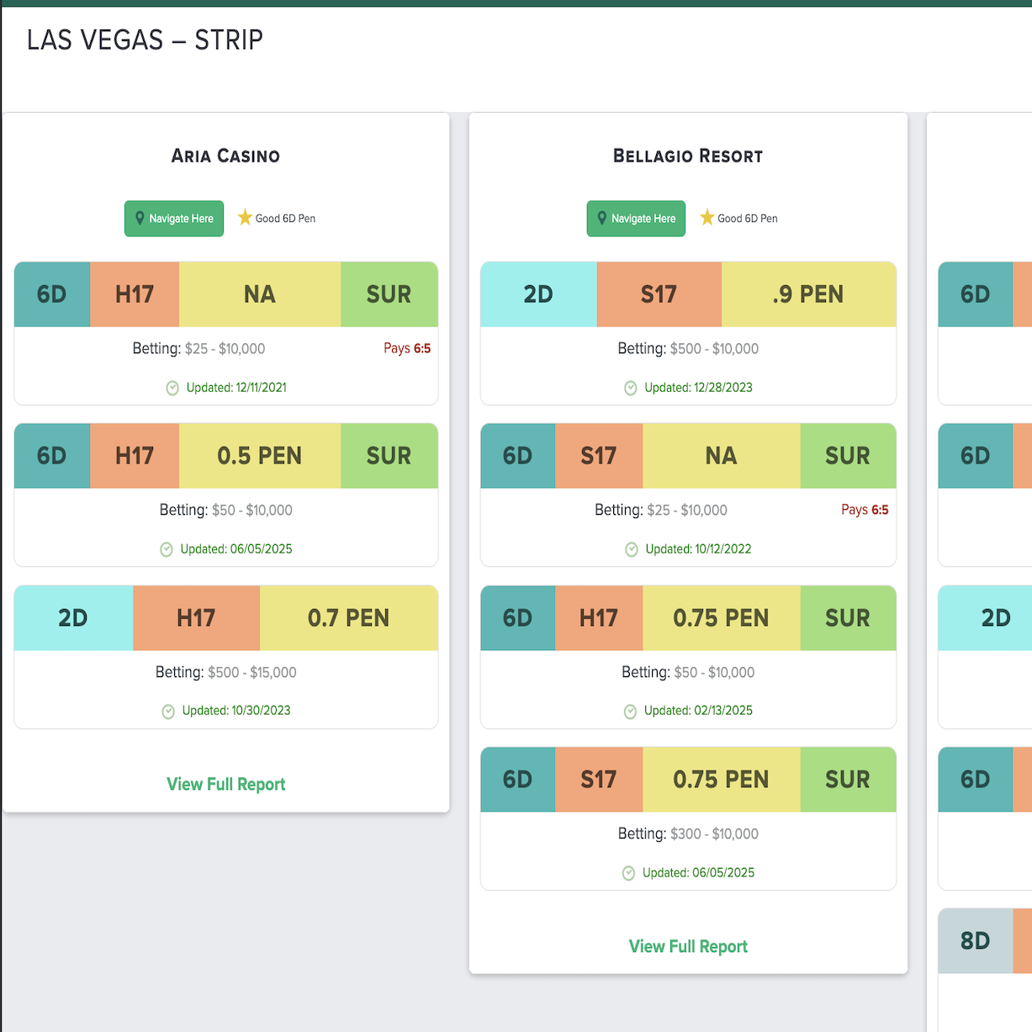
Task: Click SUR tile in Aria $25 - $10,000 game
Action: point(389,294)
